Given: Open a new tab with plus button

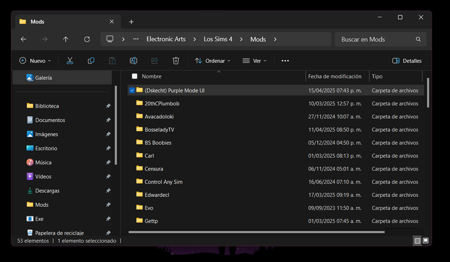Looking at the screenshot, I should click(131, 22).
